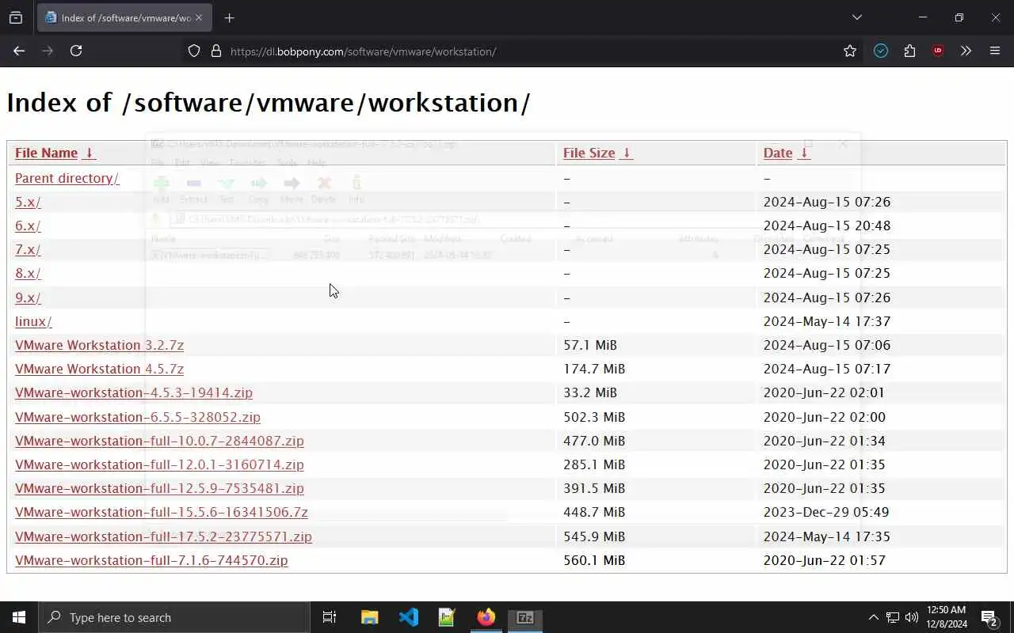The image size is (1014, 633).
Task: View site security lock information
Action: pyautogui.click(x=215, y=51)
